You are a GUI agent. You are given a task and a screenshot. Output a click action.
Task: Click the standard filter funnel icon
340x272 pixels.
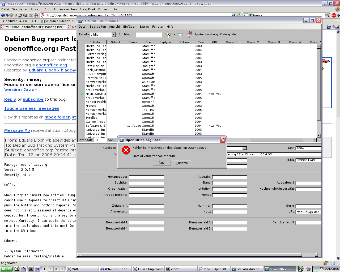[x=180, y=35]
